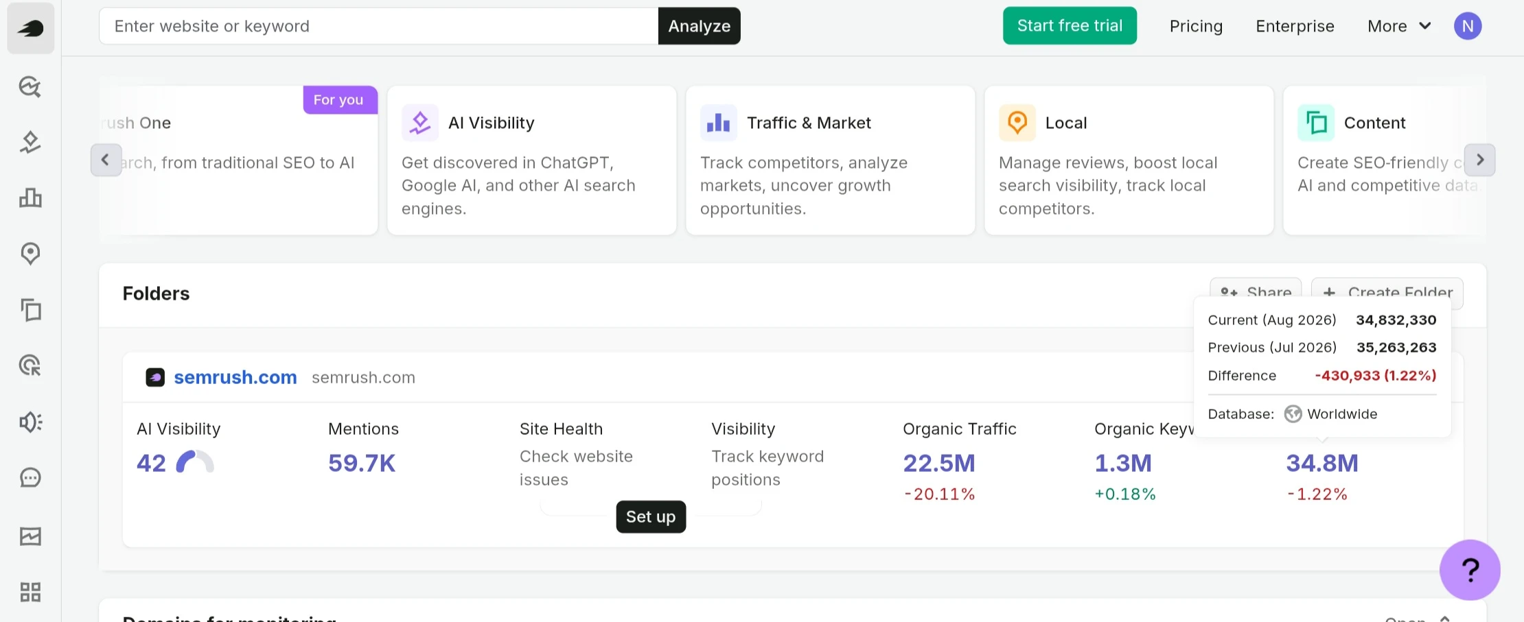Image resolution: width=1524 pixels, height=622 pixels.
Task: Click the purple AI Visibility card icon
Action: pos(420,123)
